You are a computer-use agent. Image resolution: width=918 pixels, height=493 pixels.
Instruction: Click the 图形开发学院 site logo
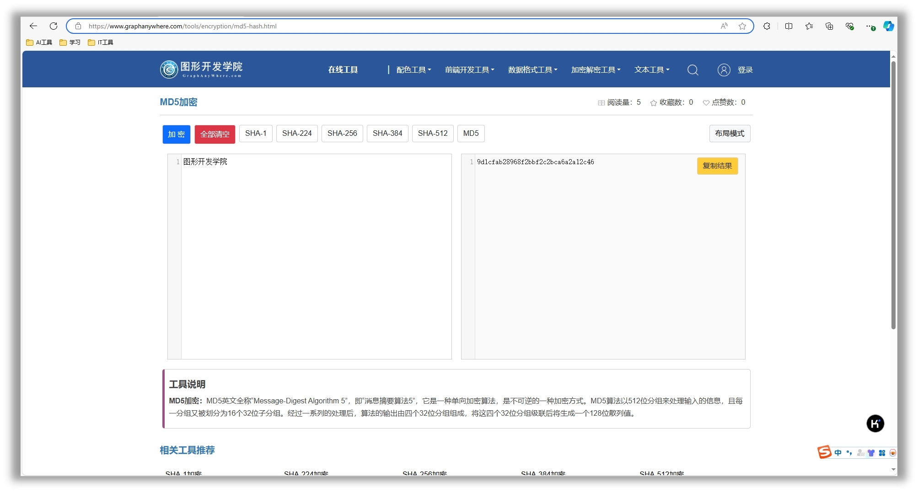pyautogui.click(x=201, y=70)
